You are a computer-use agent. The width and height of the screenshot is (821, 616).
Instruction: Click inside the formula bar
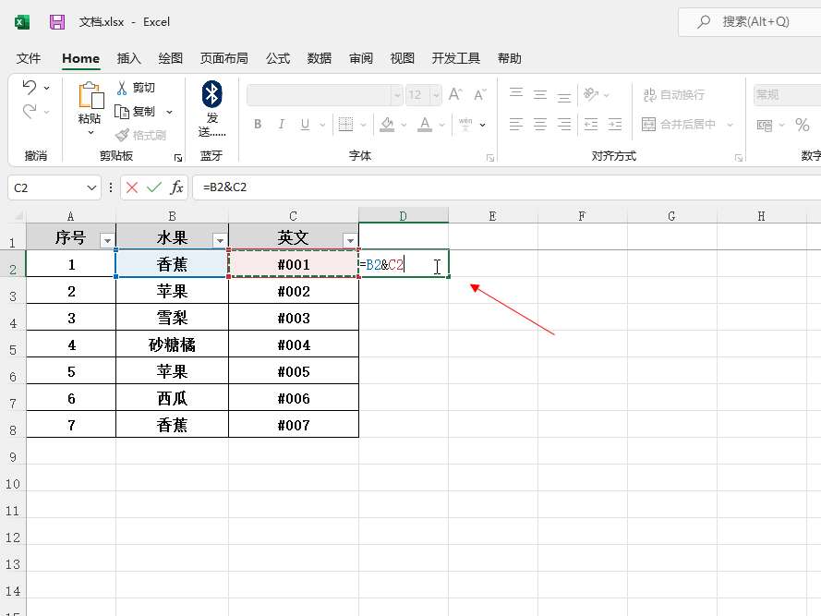point(507,187)
